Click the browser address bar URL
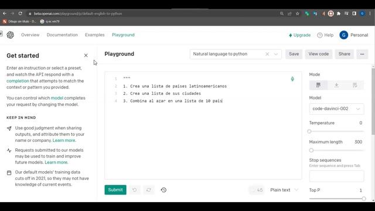 click(x=78, y=13)
